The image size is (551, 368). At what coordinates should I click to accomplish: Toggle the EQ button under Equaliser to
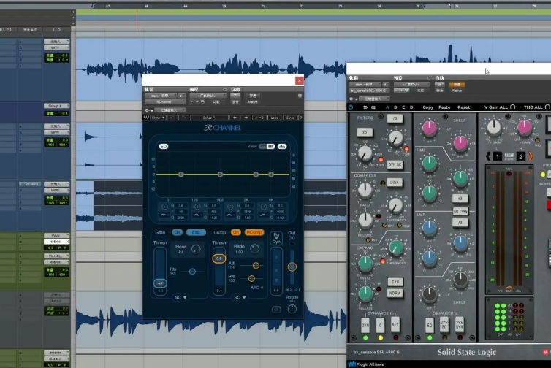[x=430, y=326]
